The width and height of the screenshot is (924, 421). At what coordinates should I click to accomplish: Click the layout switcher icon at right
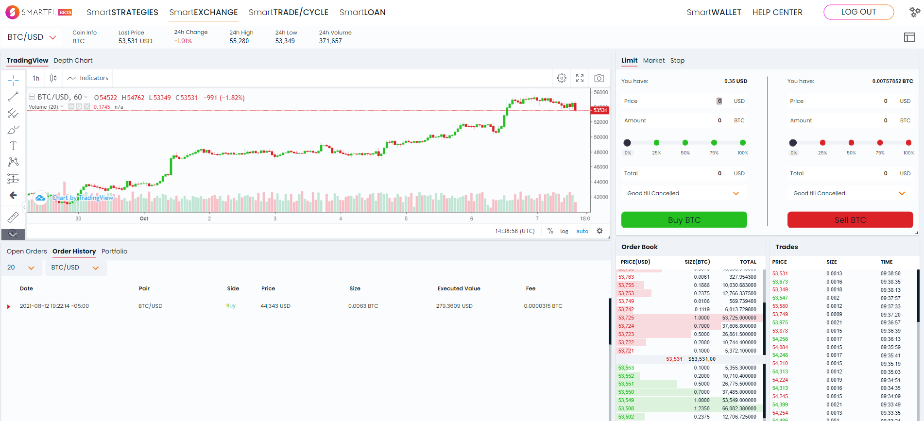909,37
